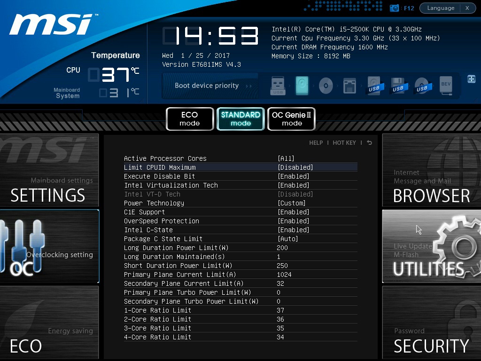Edit Short Duration Power Limit value 250

point(282,266)
